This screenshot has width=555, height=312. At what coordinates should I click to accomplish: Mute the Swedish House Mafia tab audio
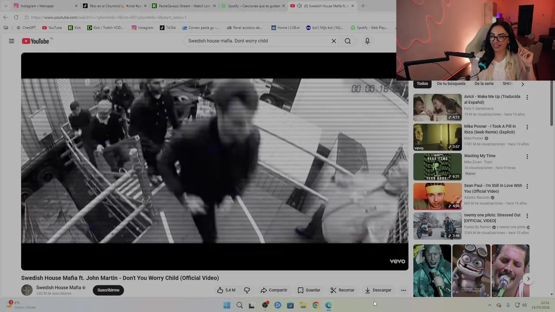[x=299, y=6]
